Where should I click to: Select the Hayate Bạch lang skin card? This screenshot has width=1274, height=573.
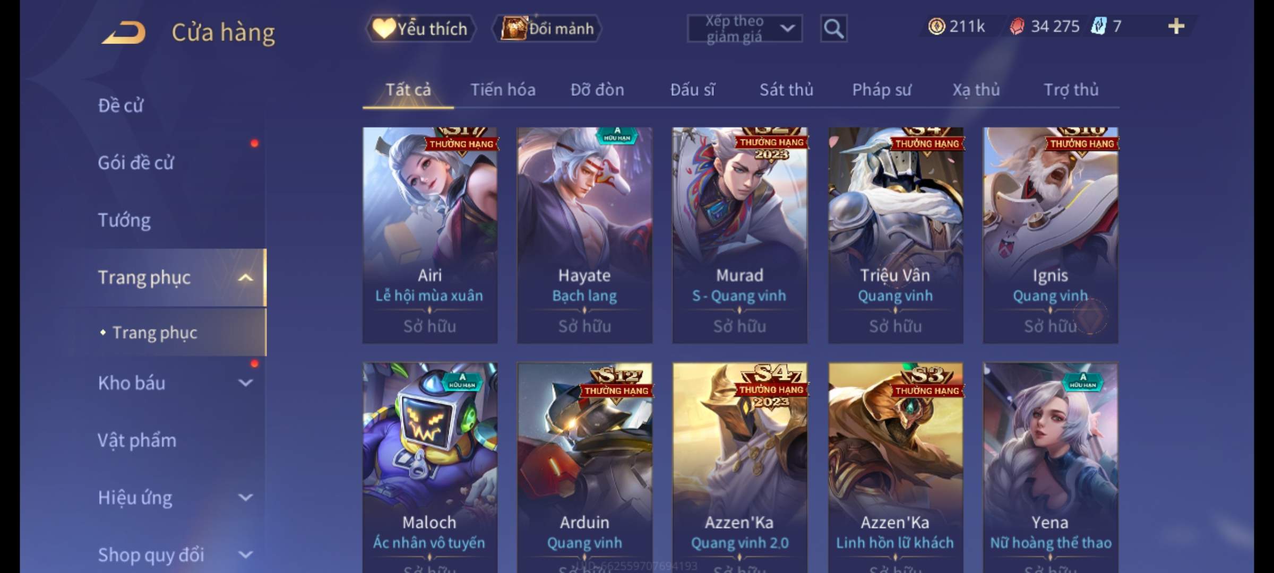(x=584, y=235)
